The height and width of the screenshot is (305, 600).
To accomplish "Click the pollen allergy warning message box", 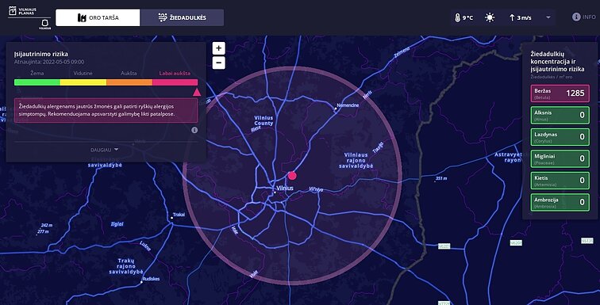I will coord(106,110).
